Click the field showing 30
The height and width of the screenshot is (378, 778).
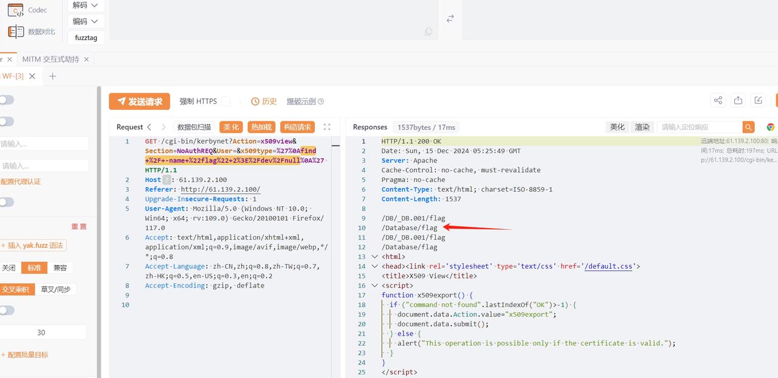point(43,332)
